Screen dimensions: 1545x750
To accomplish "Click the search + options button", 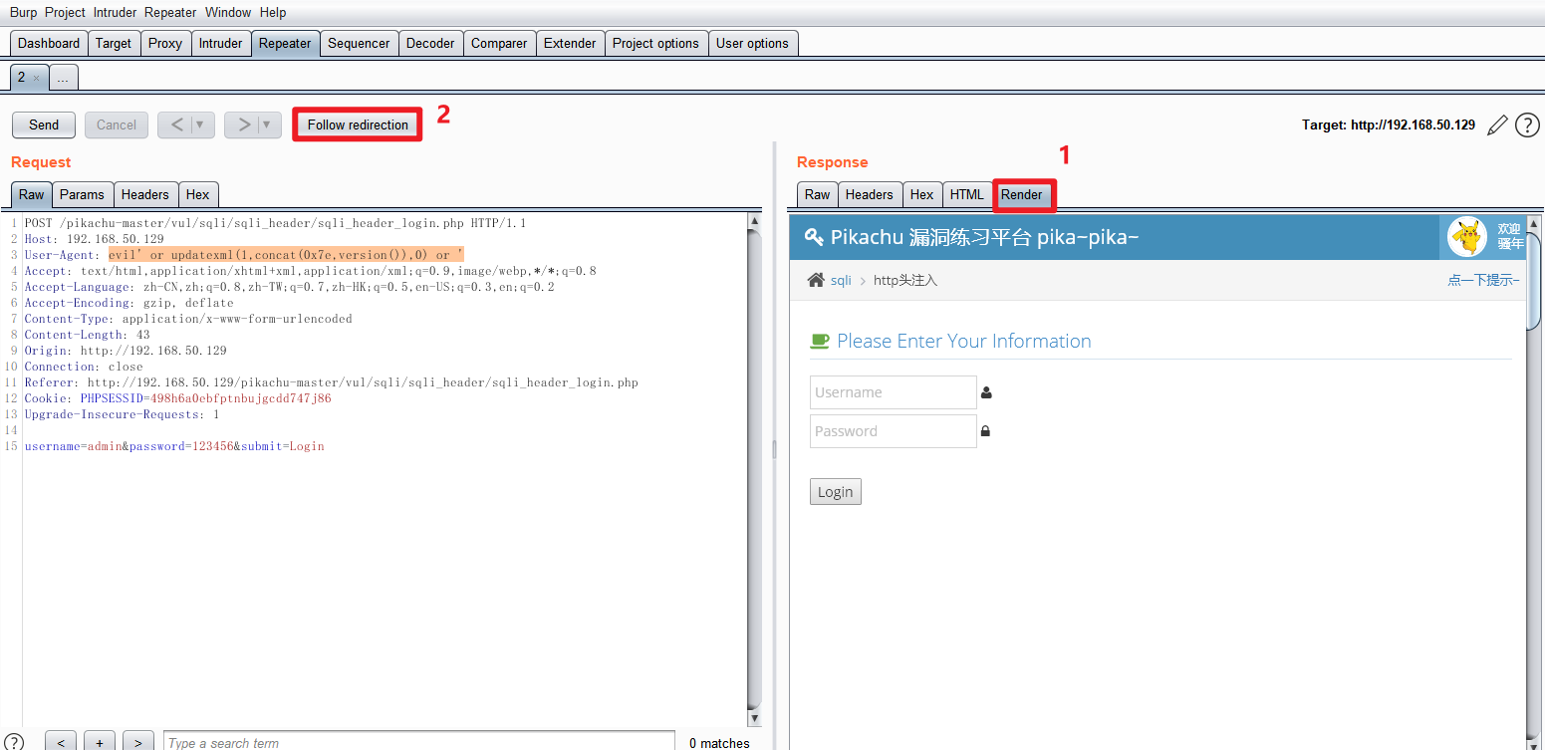I will [100, 743].
